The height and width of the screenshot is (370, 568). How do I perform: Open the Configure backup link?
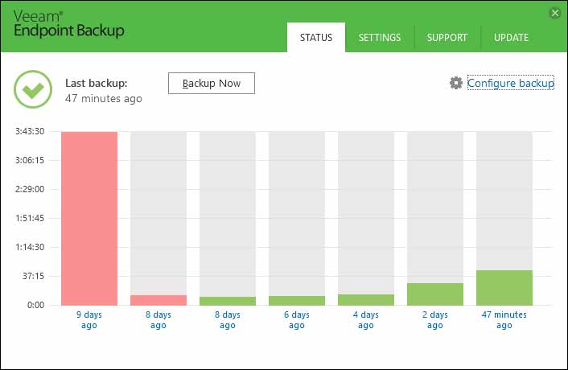pyautogui.click(x=511, y=83)
